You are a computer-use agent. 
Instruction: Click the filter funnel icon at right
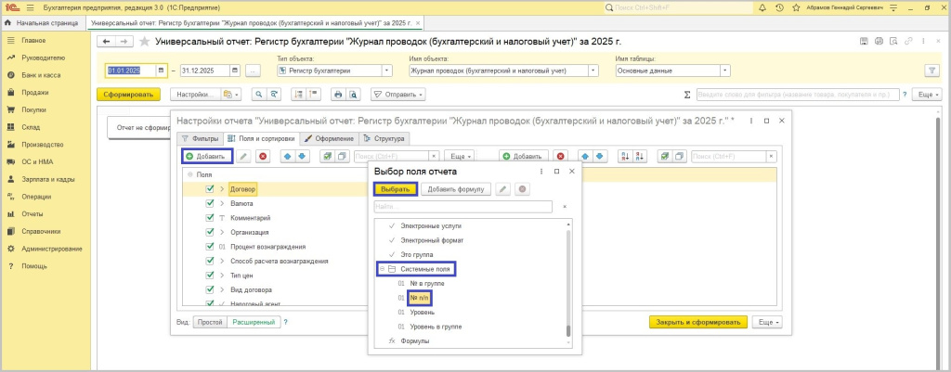932,71
